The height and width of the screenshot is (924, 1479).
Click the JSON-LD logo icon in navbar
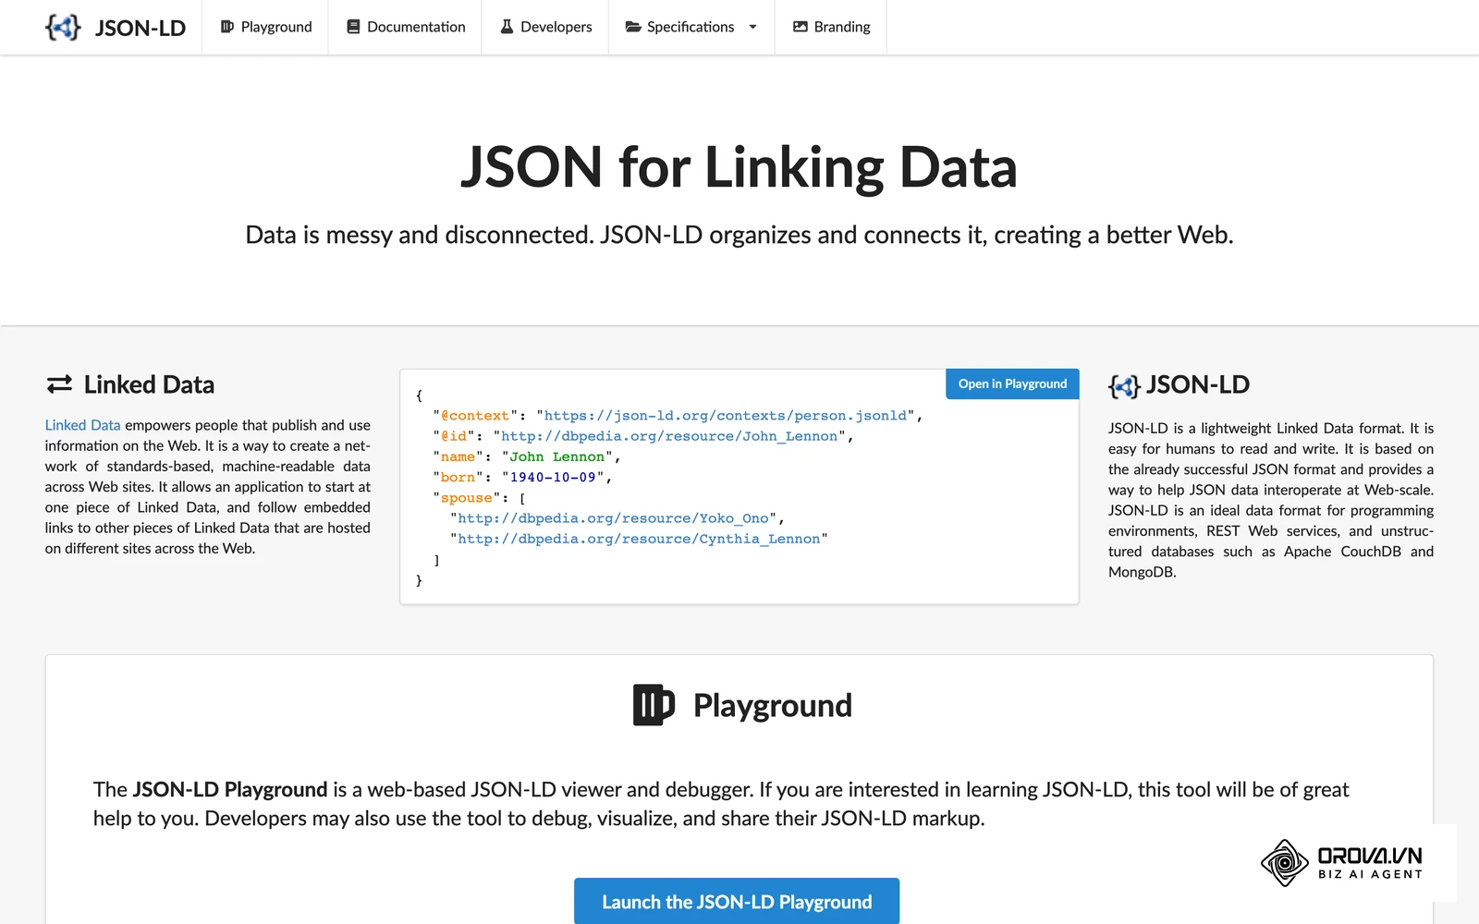click(x=63, y=27)
